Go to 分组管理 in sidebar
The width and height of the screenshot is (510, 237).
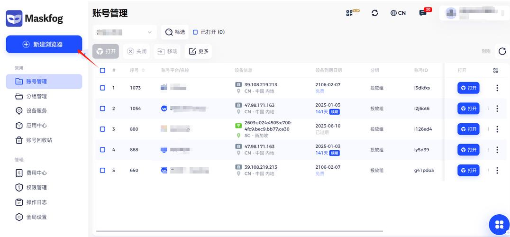36,96
